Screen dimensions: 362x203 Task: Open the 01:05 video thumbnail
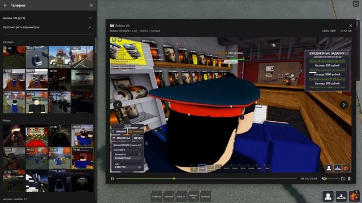tap(14, 181)
